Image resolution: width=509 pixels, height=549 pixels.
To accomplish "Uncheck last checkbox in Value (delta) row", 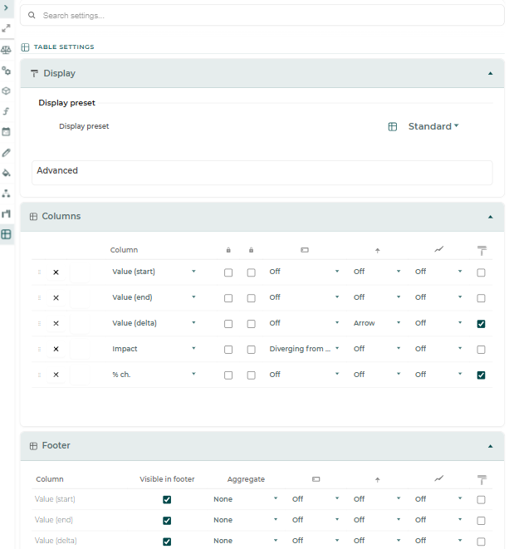I will pyautogui.click(x=481, y=324).
